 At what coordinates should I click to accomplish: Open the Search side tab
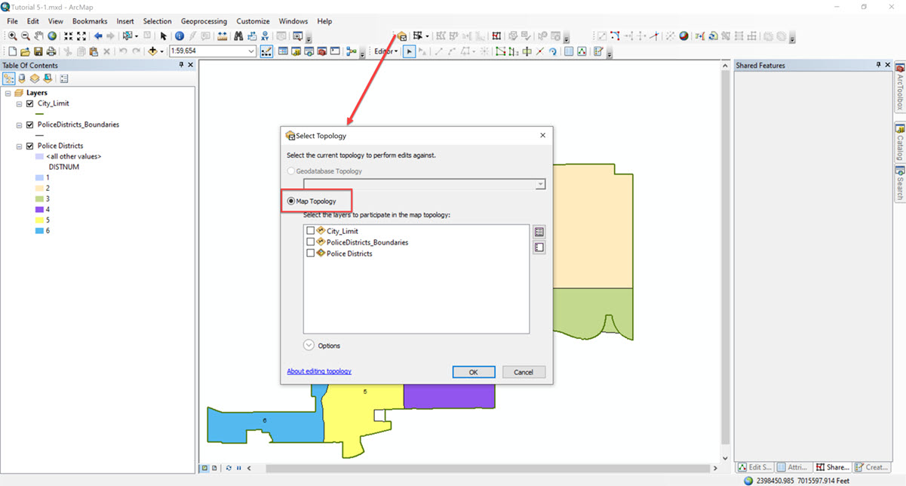click(x=900, y=183)
